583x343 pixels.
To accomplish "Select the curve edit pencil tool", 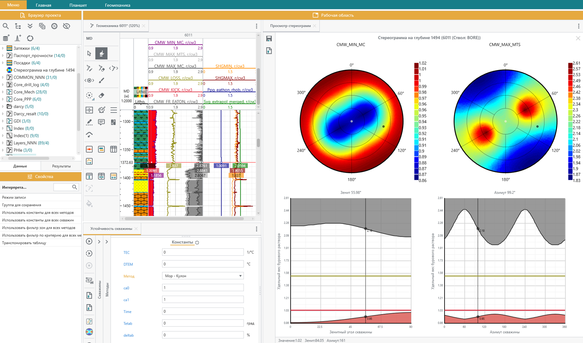I will (89, 68).
